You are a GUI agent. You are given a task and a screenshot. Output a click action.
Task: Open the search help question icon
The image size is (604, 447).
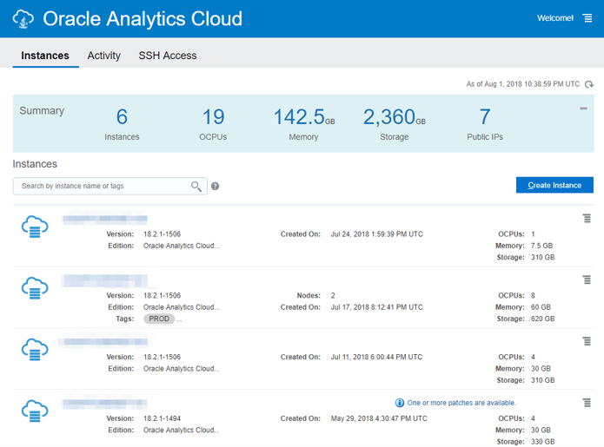tap(216, 187)
